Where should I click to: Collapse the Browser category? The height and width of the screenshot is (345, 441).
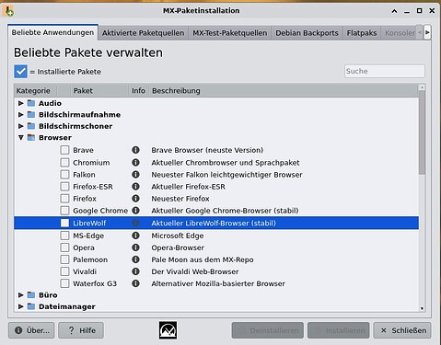tap(21, 137)
